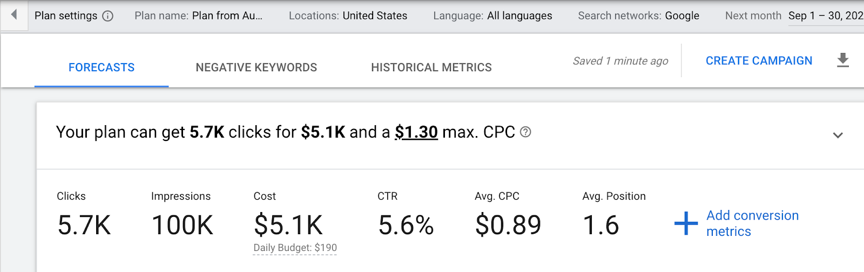Edit the $1.30 max CPC value
Image resolution: width=864 pixels, height=272 pixels.
point(416,132)
